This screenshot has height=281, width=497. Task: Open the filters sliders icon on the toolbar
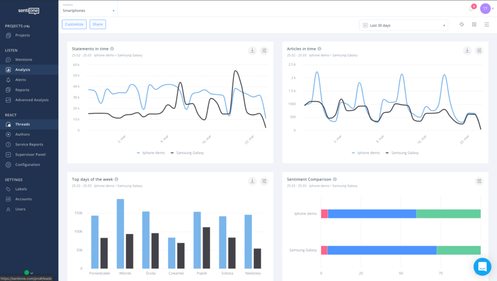[486, 24]
